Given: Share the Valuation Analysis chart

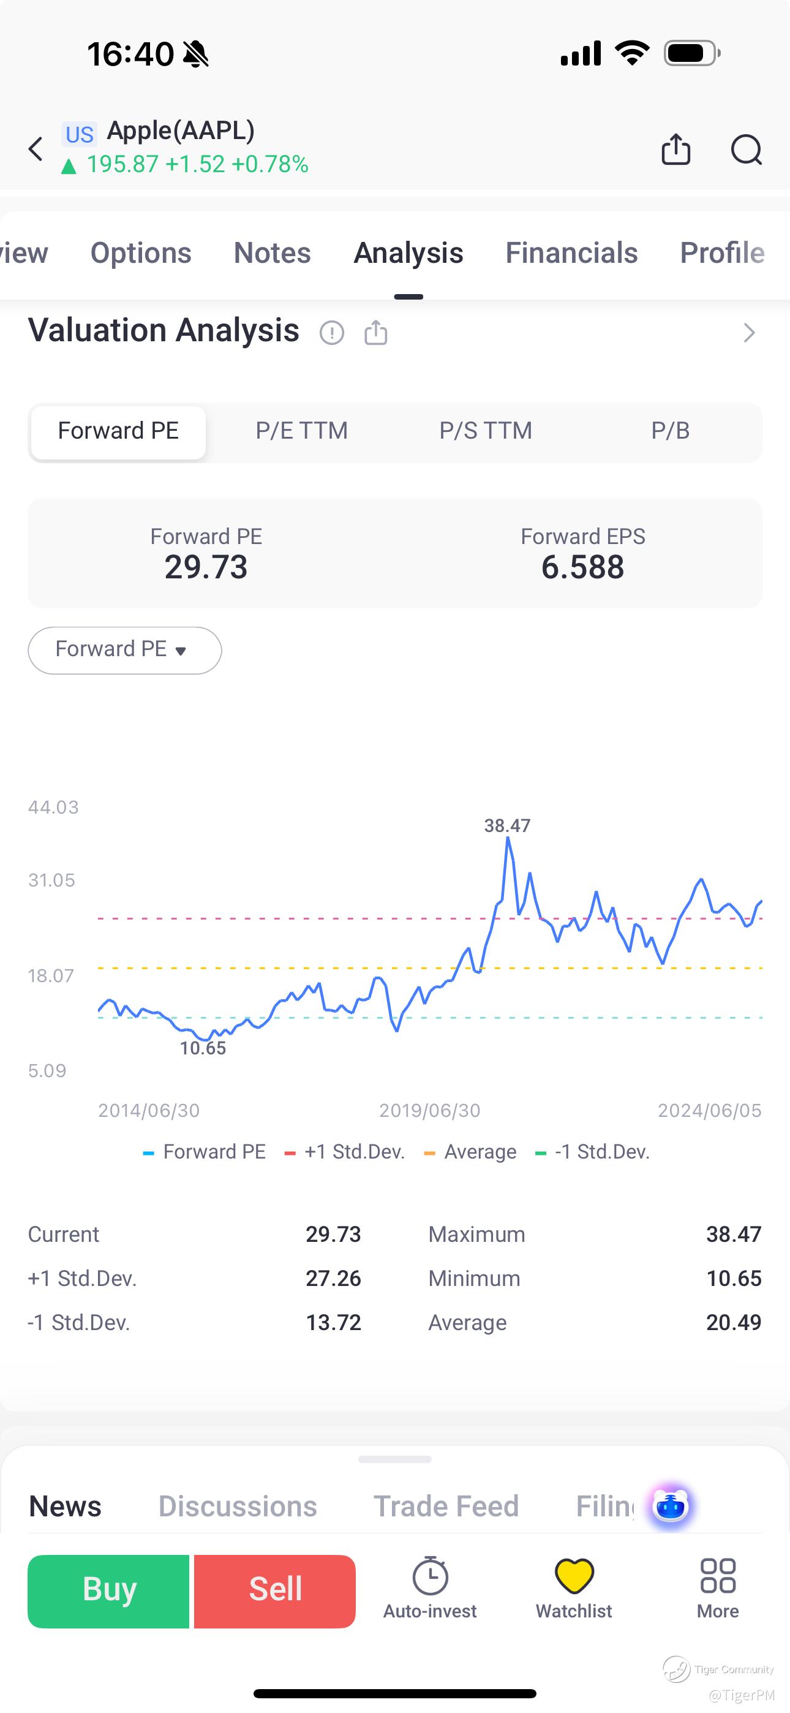Looking at the screenshot, I should 376,332.
